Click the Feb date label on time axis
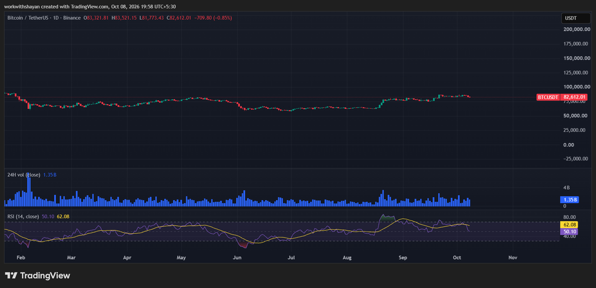 (x=21, y=258)
